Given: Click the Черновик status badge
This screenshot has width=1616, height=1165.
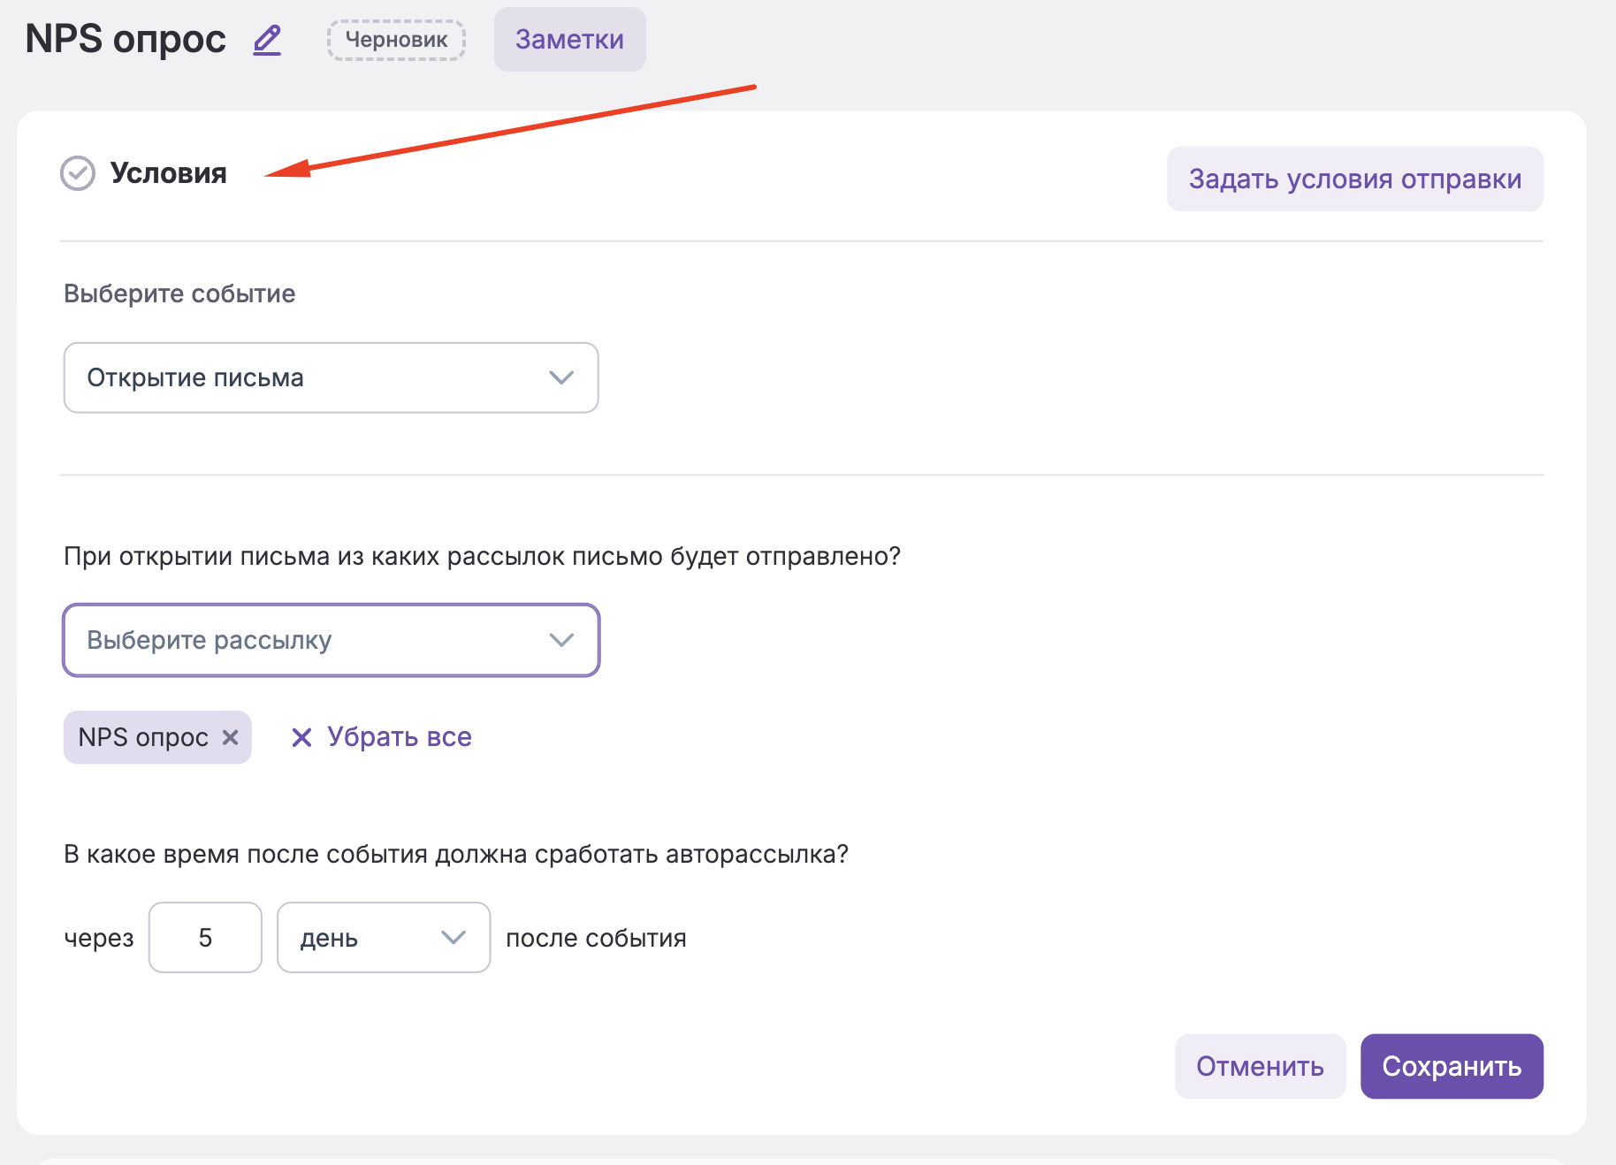Looking at the screenshot, I should [x=396, y=40].
